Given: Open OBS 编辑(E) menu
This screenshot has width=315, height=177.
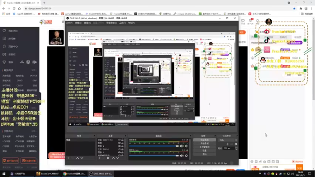Looking at the screenshot, I should [78, 23].
